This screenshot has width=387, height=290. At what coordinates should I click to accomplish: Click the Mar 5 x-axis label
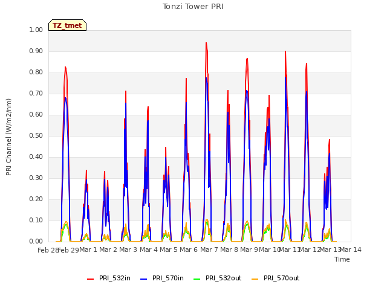pyautogui.click(x=169, y=250)
